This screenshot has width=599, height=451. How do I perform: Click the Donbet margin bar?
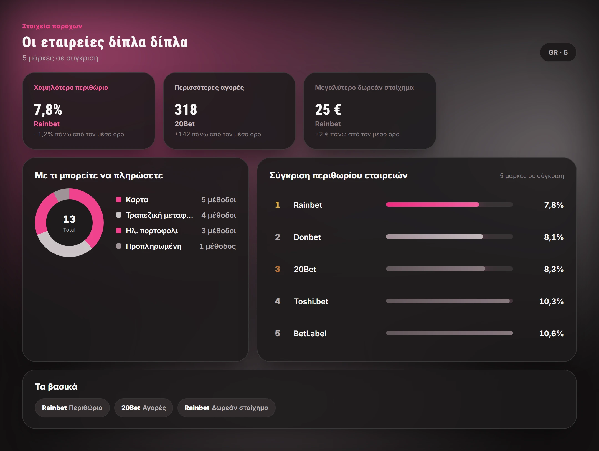pyautogui.click(x=449, y=237)
